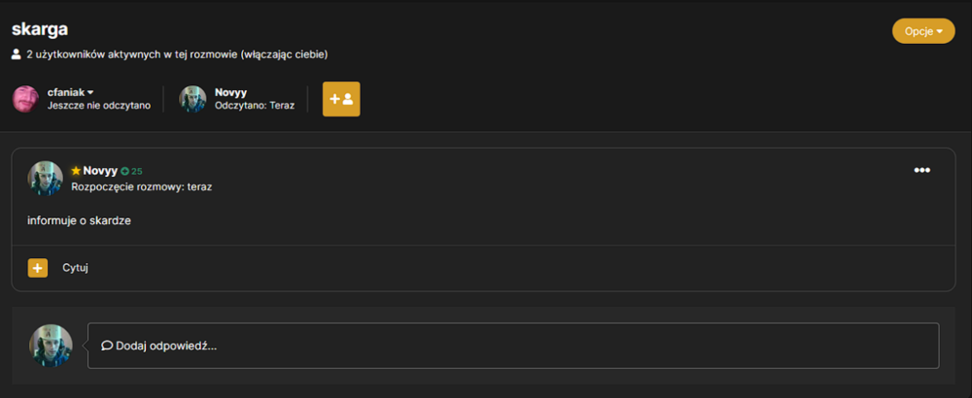Click the Rozpoczęcie rozmowy: teraz timestamp
972x398 pixels.
[x=142, y=186]
